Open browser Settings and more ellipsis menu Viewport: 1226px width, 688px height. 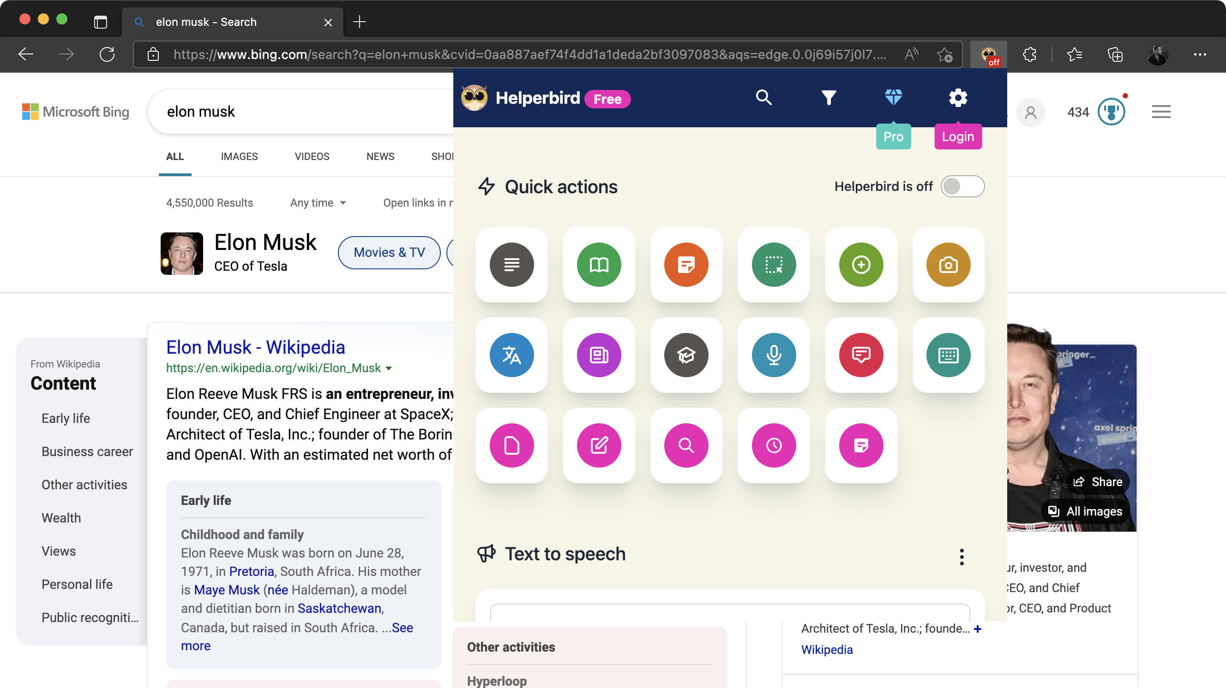[1199, 55]
